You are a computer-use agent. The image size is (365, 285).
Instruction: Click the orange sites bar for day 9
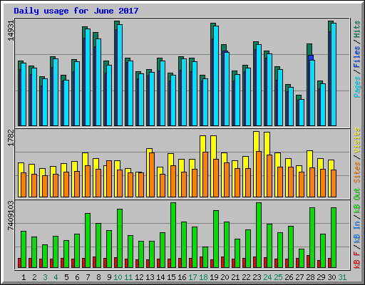(109, 179)
